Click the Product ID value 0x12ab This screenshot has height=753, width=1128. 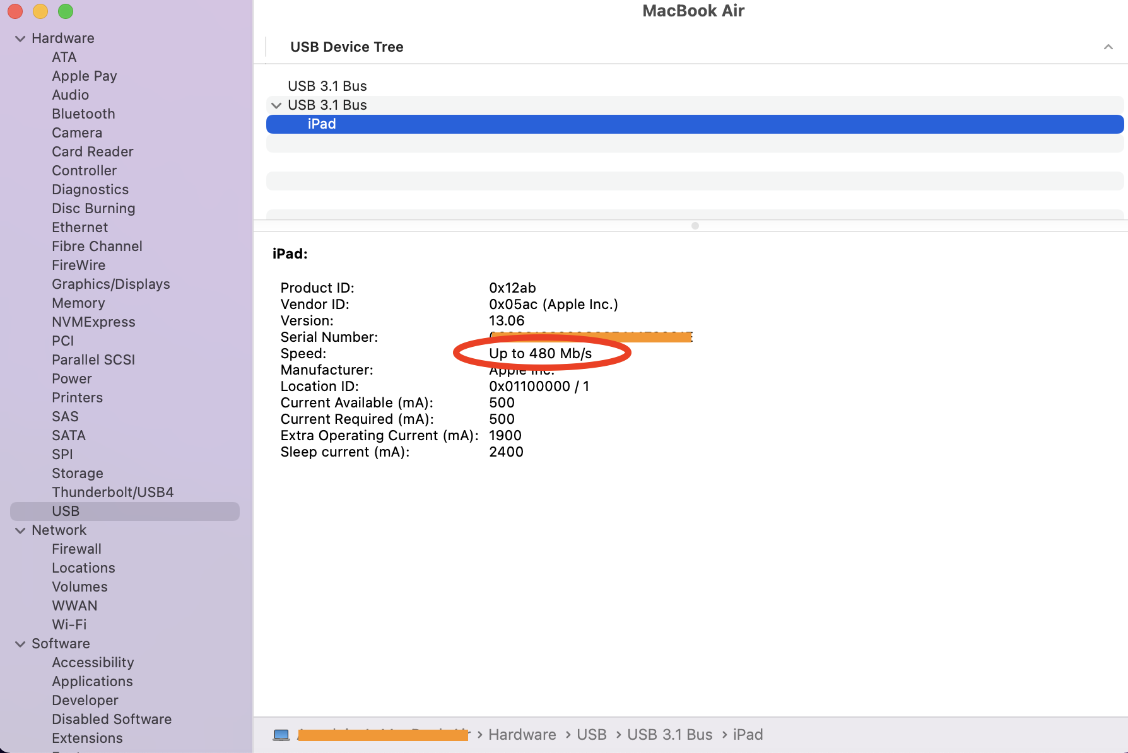[513, 288]
